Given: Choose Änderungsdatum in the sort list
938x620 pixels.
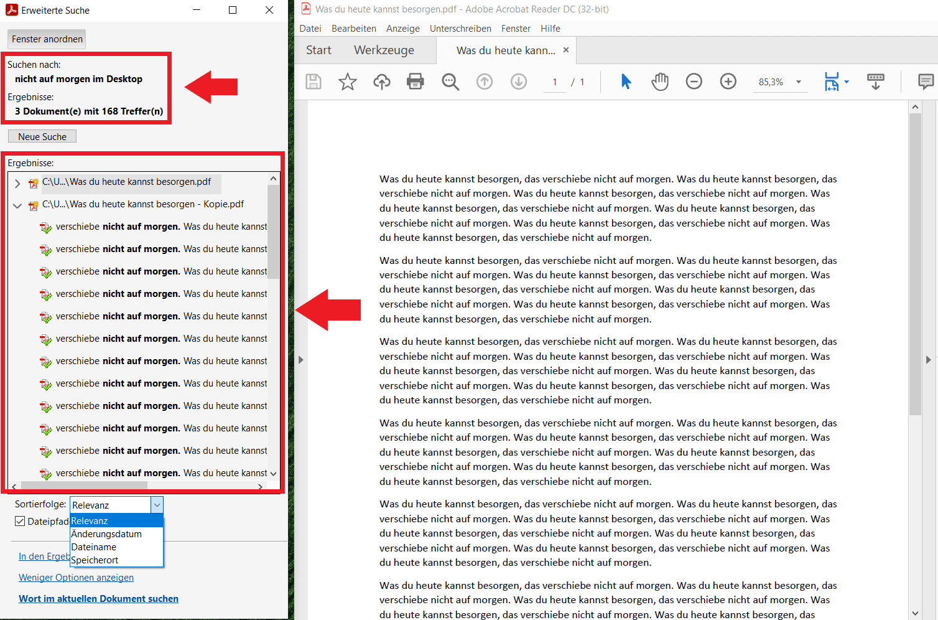Looking at the screenshot, I should click(x=116, y=534).
